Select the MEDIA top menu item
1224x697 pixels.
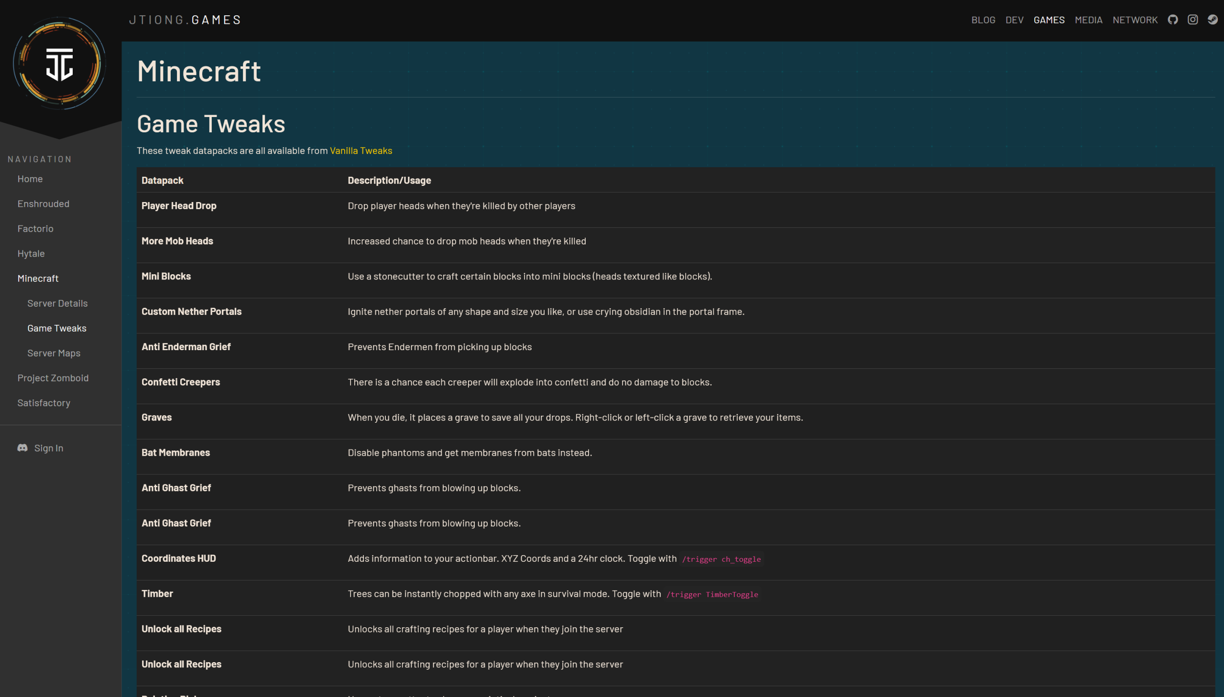1088,20
